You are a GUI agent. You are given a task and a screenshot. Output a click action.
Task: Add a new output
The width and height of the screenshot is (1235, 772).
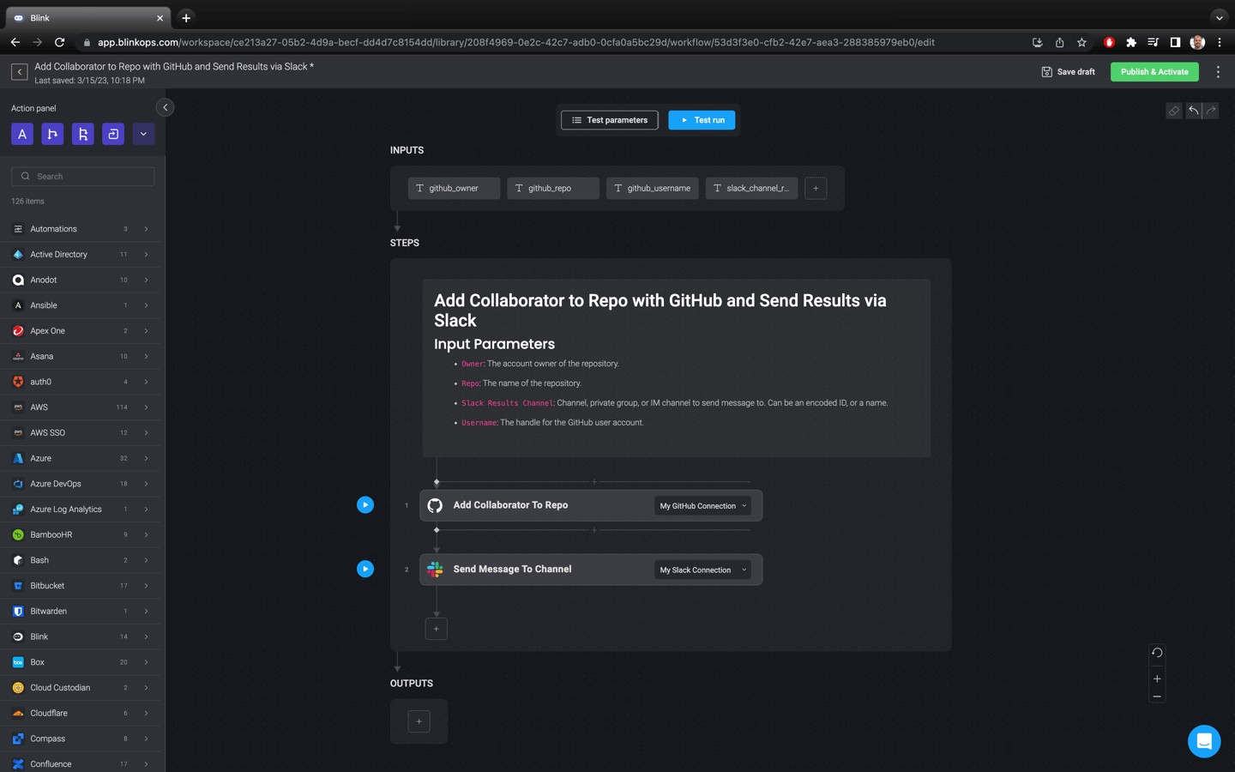[419, 721]
